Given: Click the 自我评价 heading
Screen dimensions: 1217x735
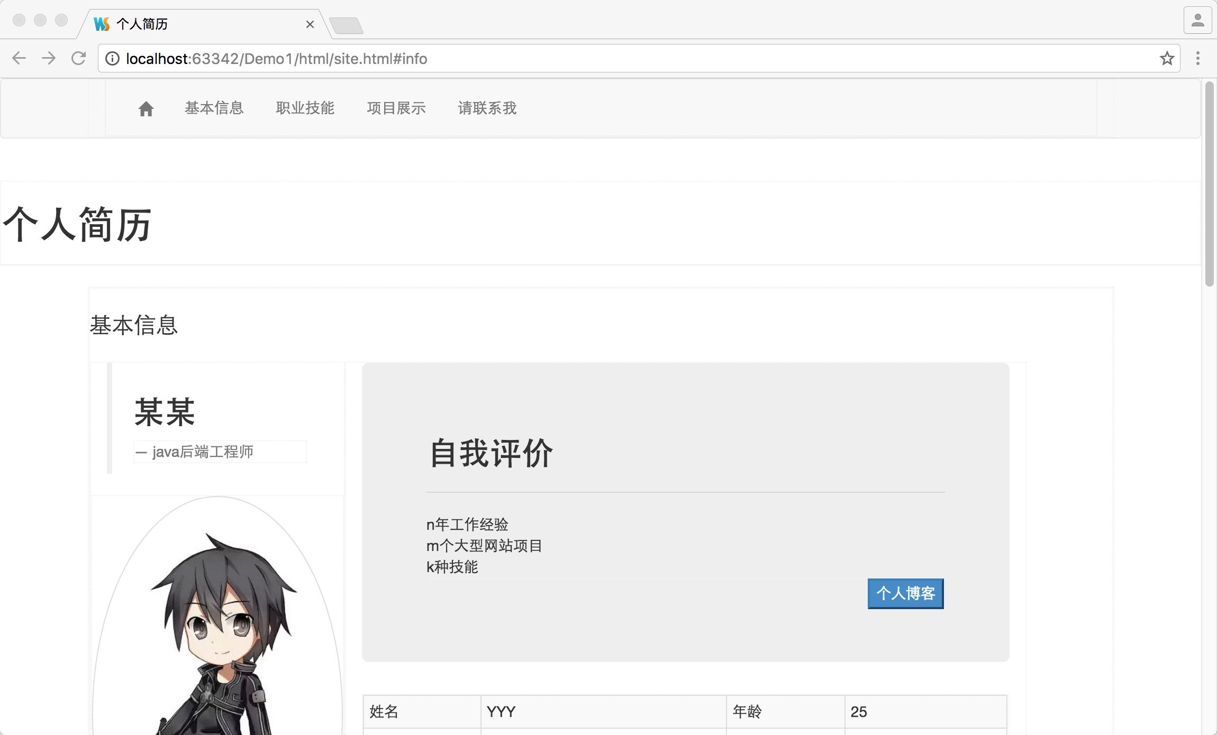Looking at the screenshot, I should pos(491,453).
